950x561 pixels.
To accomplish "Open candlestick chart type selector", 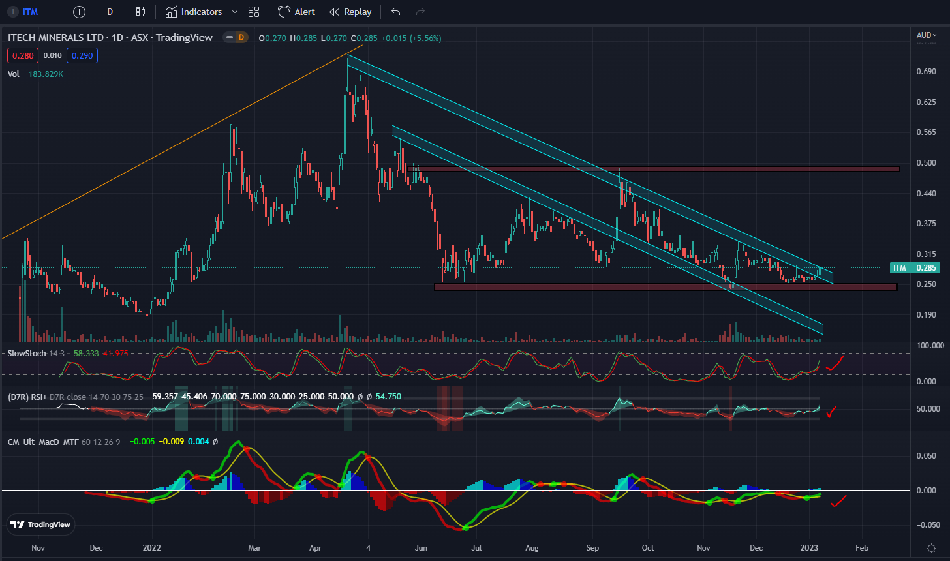I will point(140,12).
